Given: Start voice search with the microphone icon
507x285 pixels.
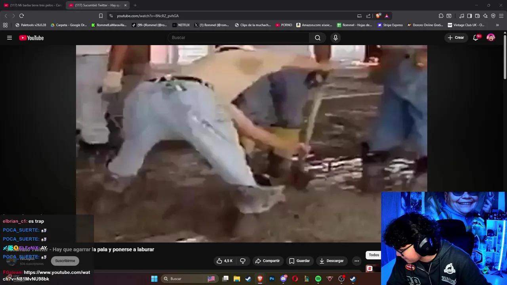Looking at the screenshot, I should tap(335, 38).
